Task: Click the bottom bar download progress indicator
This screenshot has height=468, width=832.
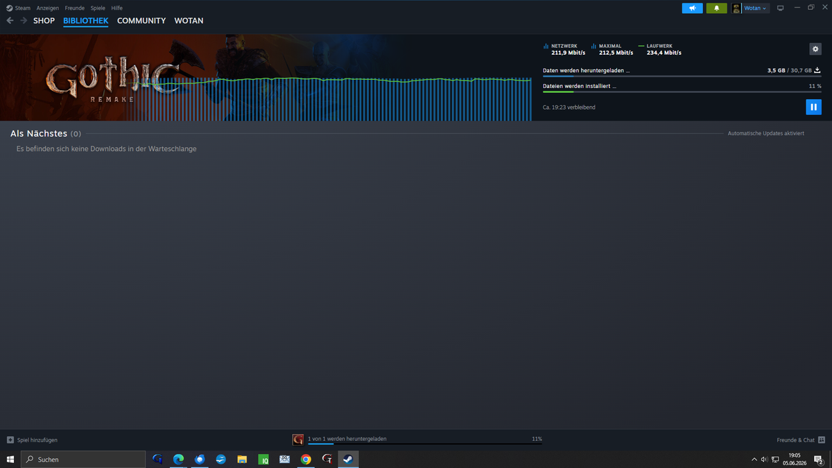Action: pos(425,444)
